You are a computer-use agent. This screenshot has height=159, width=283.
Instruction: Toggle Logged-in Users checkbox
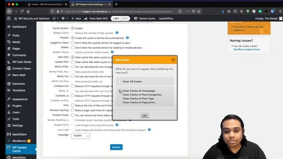[73, 43]
